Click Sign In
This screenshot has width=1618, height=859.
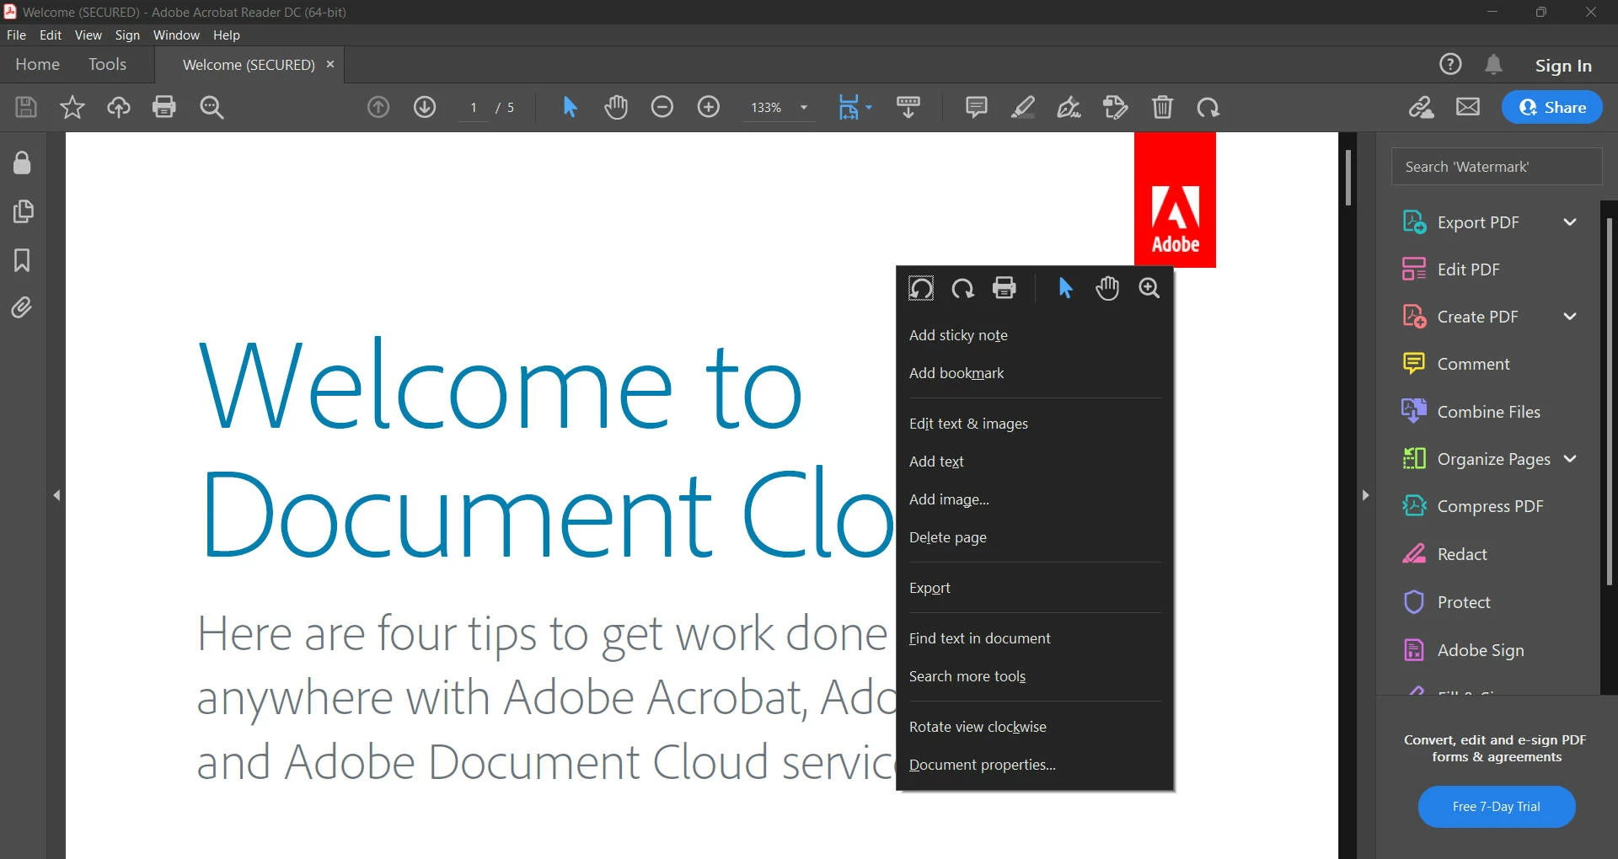[1563, 65]
